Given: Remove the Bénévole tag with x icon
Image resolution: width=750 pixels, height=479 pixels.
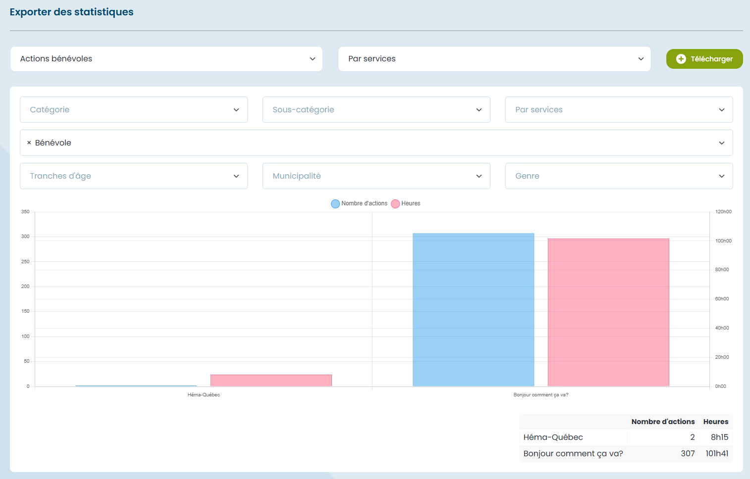Looking at the screenshot, I should pyautogui.click(x=29, y=143).
